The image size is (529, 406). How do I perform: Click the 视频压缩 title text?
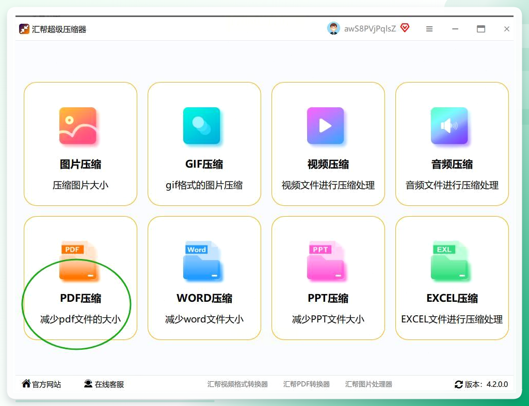click(x=328, y=165)
